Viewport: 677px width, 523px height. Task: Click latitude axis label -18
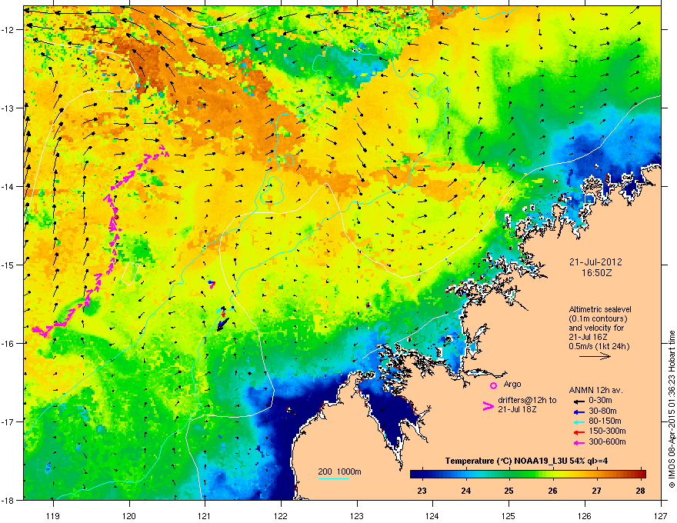[8, 500]
